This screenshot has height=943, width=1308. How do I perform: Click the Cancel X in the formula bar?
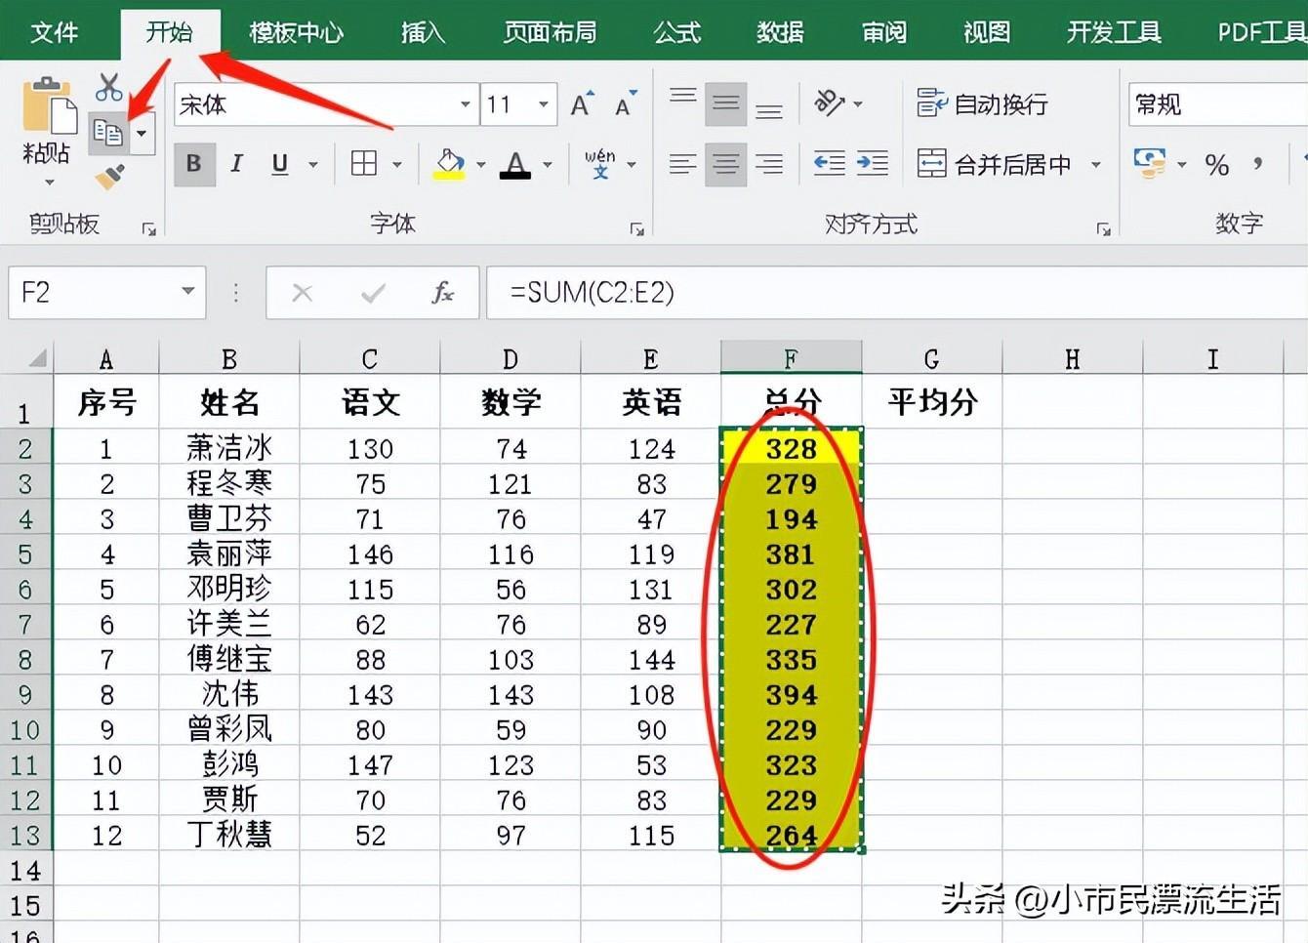(303, 293)
